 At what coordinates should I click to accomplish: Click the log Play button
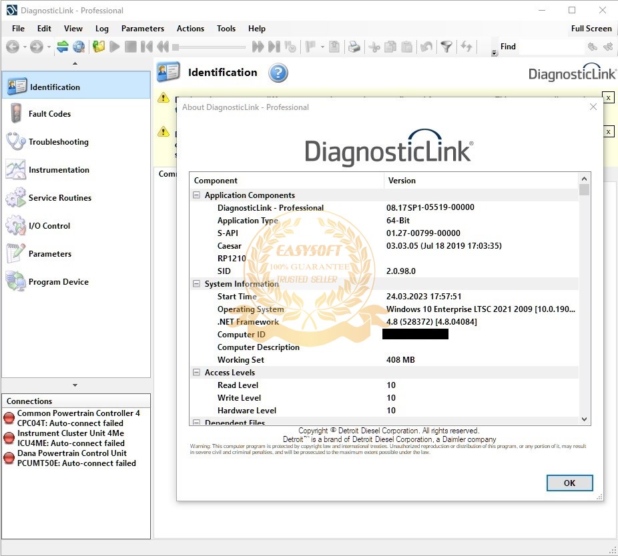[x=115, y=47]
